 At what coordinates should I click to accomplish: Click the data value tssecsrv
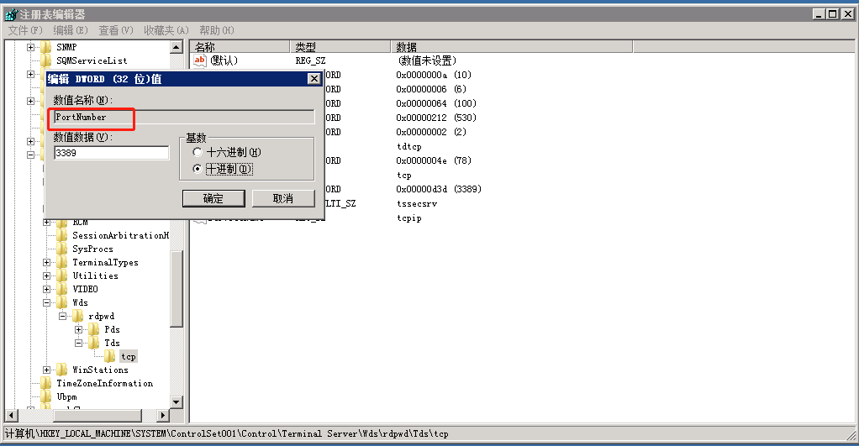(x=417, y=203)
